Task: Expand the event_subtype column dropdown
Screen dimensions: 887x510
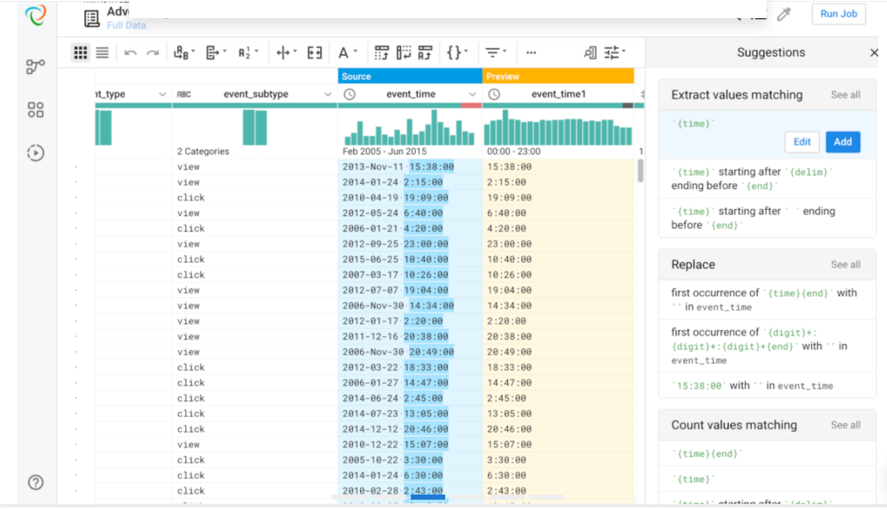Action: click(x=326, y=94)
